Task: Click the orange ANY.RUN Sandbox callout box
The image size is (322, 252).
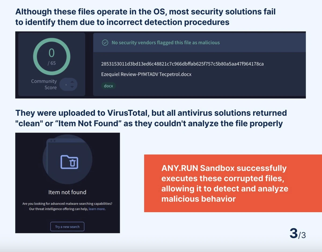Action: pyautogui.click(x=233, y=183)
